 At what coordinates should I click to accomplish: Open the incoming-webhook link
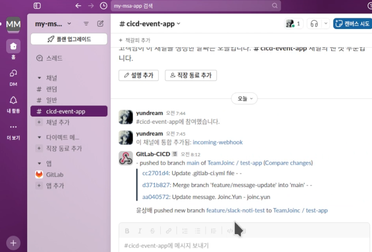(x=218, y=142)
